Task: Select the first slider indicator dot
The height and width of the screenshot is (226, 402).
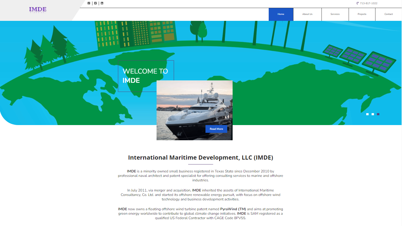Action: (367, 114)
